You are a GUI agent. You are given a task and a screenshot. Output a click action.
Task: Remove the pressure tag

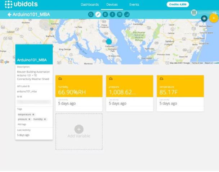(x=29, y=119)
